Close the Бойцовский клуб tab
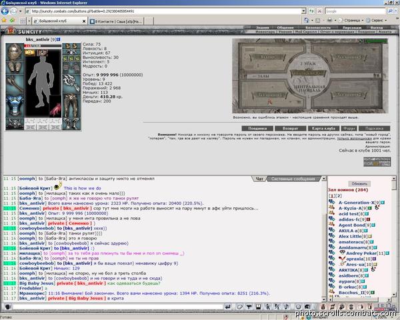Image resolution: width=400 pixels, height=320 pixels. pyautogui.click(x=84, y=21)
